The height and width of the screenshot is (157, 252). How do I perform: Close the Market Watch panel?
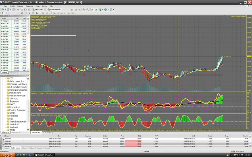29,16
